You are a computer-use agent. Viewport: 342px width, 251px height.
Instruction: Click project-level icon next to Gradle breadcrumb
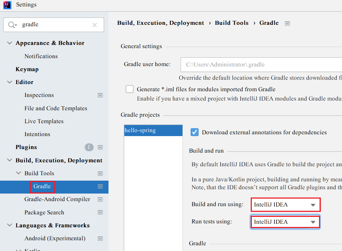[287, 23]
